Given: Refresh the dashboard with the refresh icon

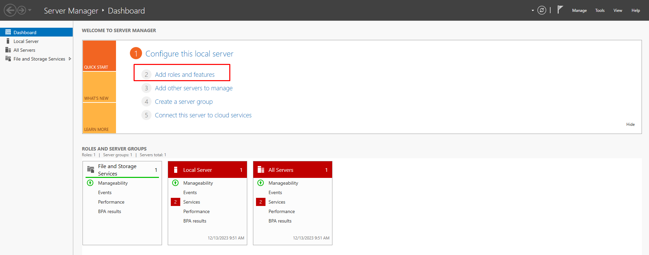Looking at the screenshot, I should click(x=542, y=10).
